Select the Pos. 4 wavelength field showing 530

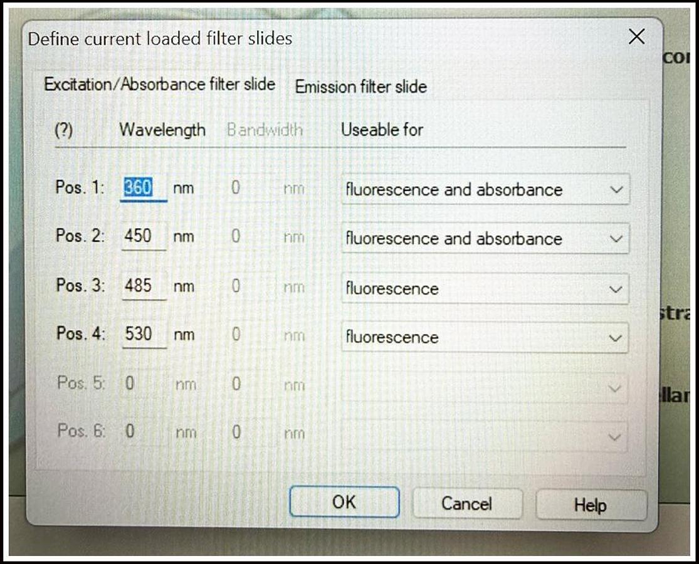tap(143, 334)
